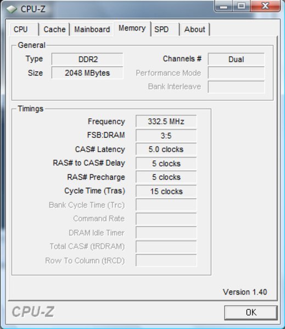Select the Mainboard tab
Screen dimensions: 285x329
coord(92,30)
